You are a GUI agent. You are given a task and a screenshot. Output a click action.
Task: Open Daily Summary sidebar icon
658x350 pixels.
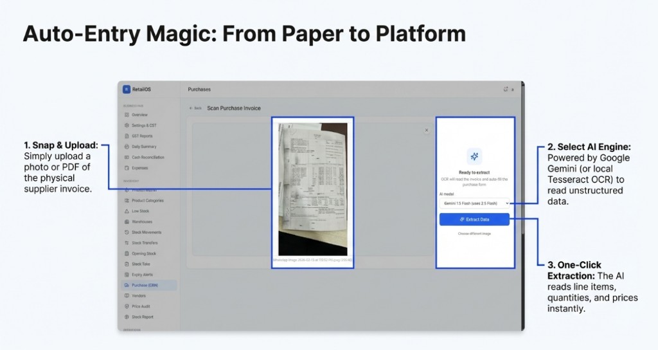click(127, 147)
